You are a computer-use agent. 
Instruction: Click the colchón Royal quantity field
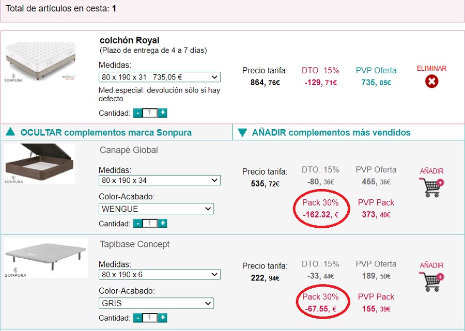(x=150, y=113)
